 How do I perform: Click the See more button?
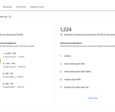[93, 98]
